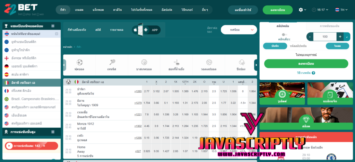Click the ribbon icon beside การแข่งขันชั้นสูง

tap(6, 132)
